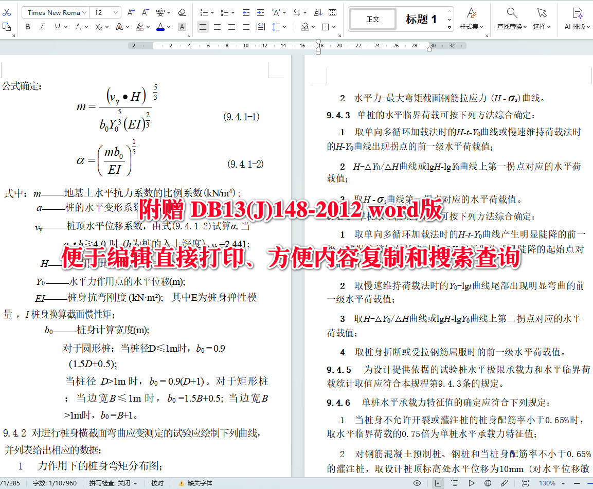The height and width of the screenshot is (489, 593).
Task: Toggle justified alignment
Action: coord(246,27)
